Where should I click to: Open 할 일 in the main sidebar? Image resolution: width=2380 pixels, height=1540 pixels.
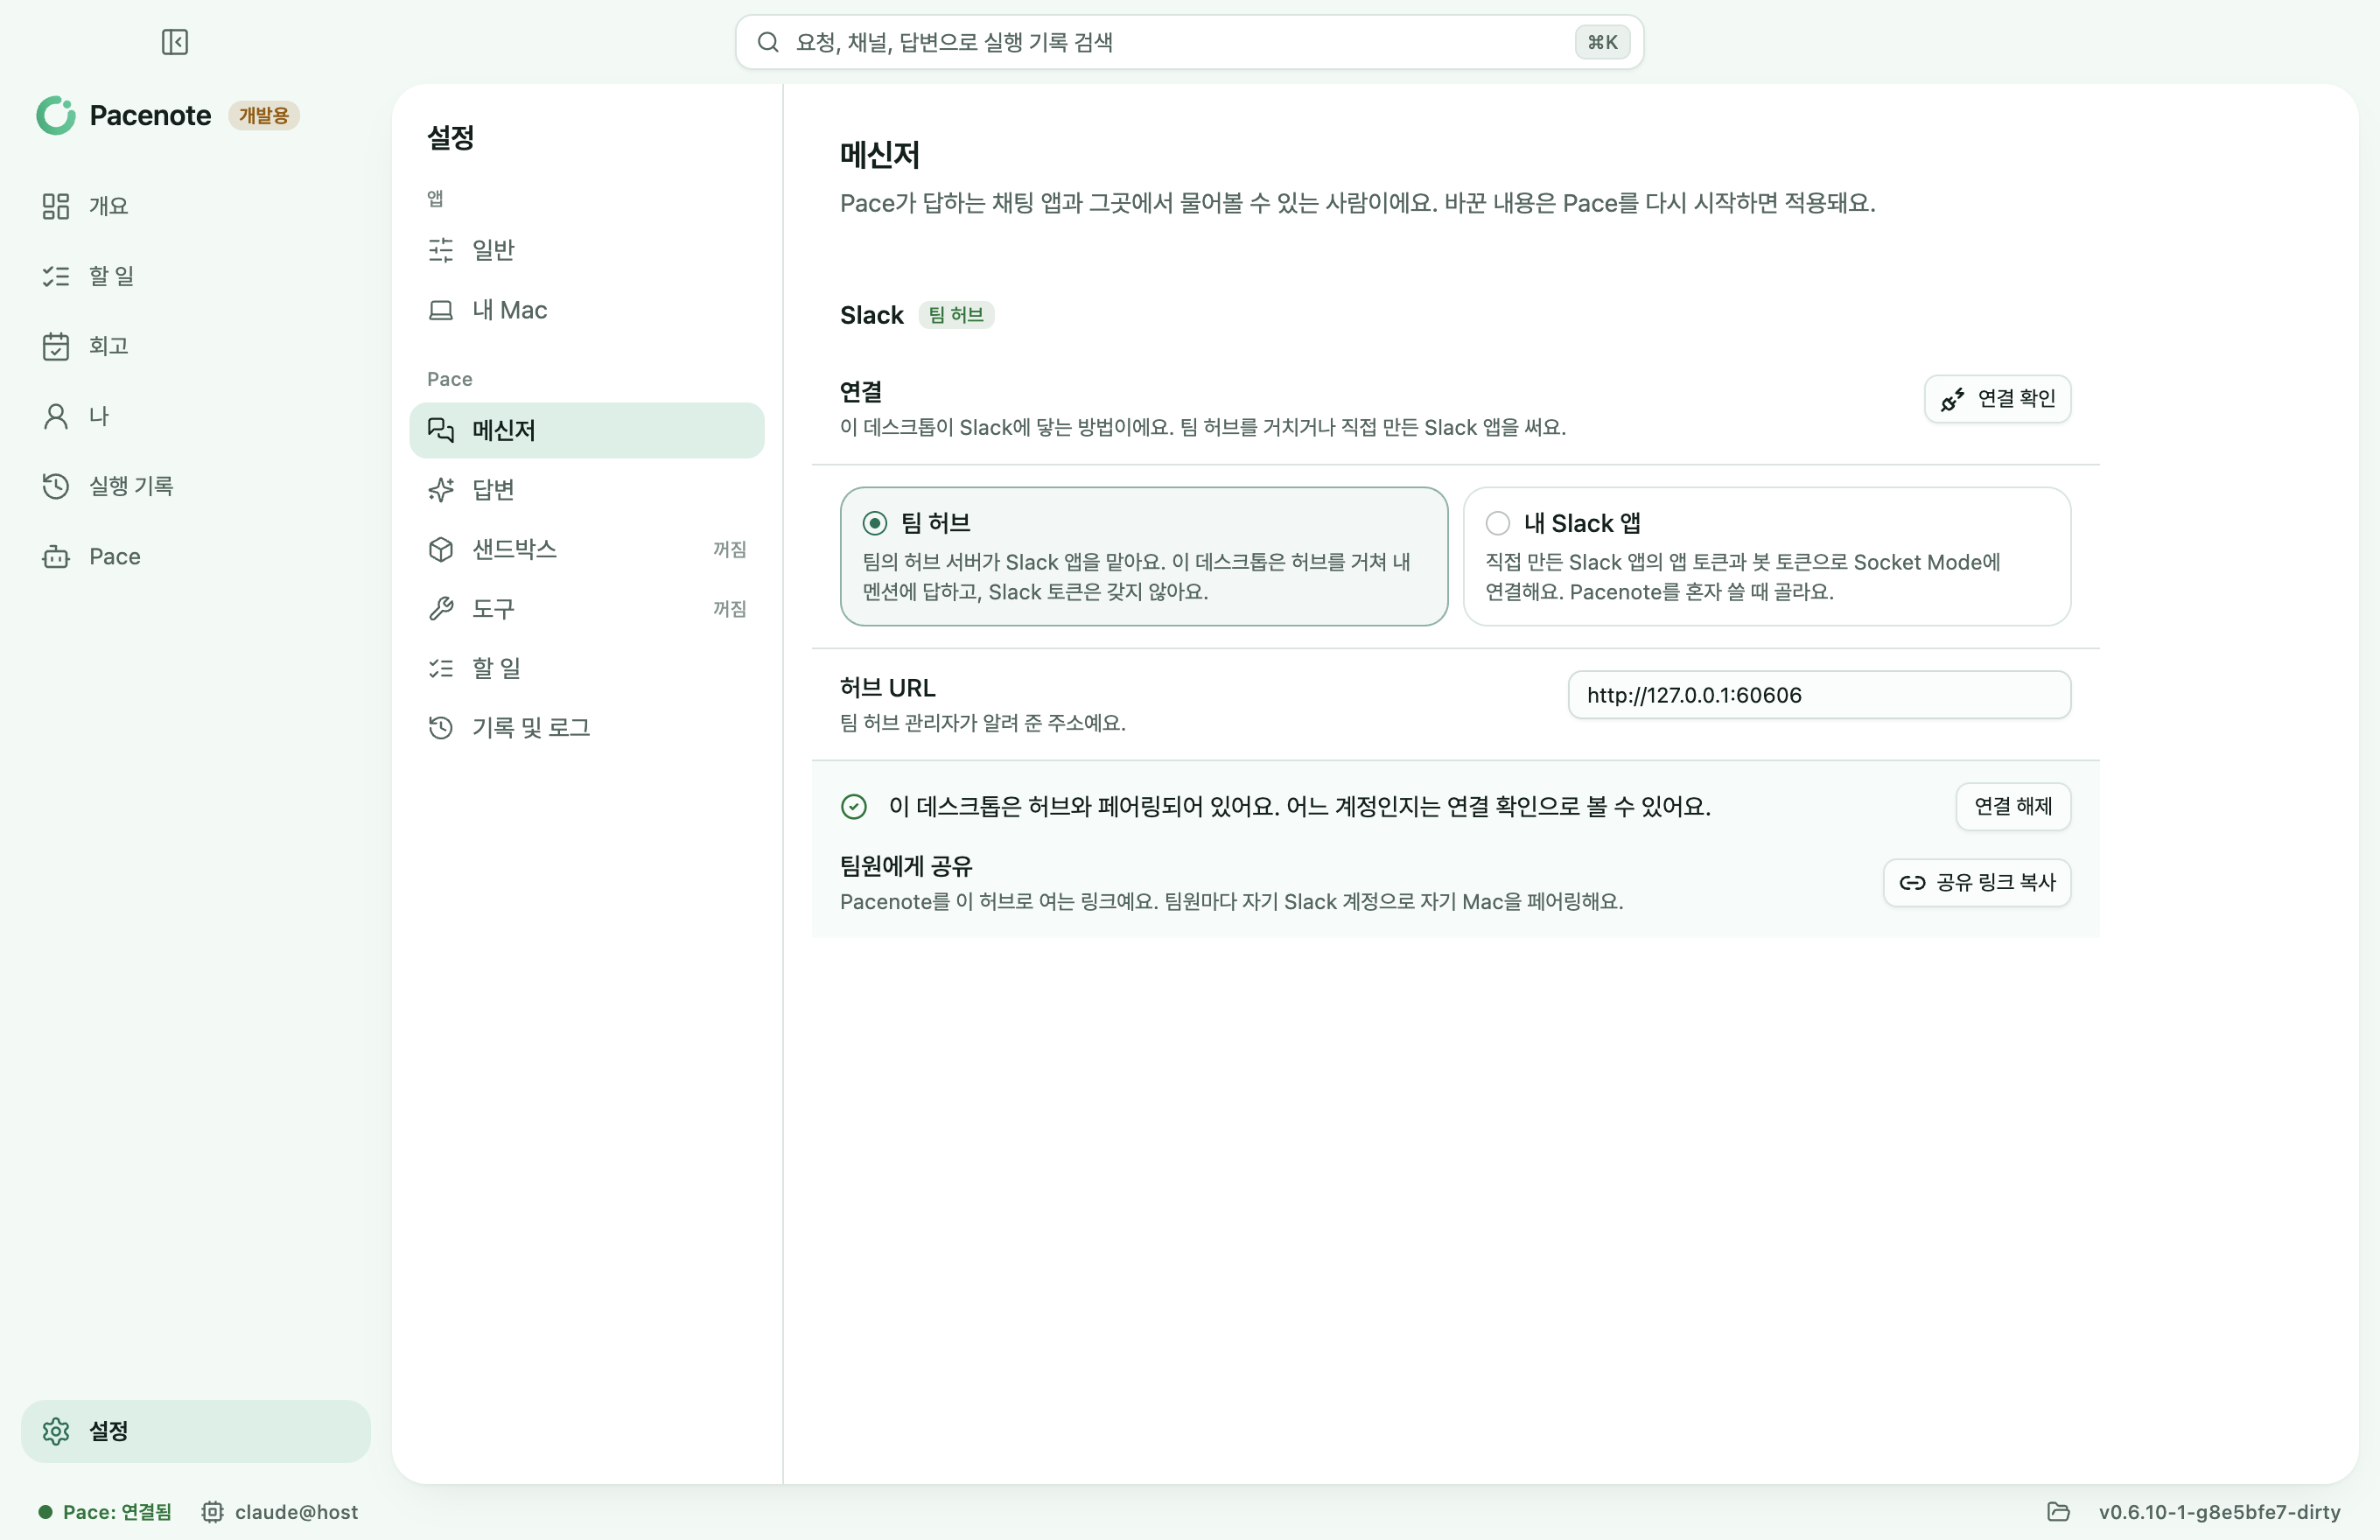(x=195, y=276)
